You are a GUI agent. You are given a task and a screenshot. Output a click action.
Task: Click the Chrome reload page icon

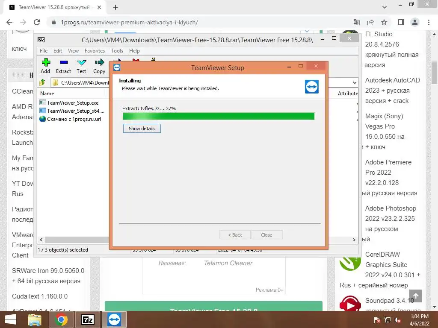coord(37,22)
